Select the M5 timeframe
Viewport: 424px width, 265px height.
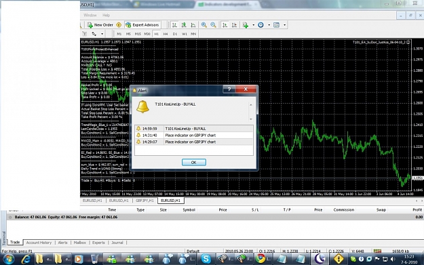pyautogui.click(x=128, y=34)
